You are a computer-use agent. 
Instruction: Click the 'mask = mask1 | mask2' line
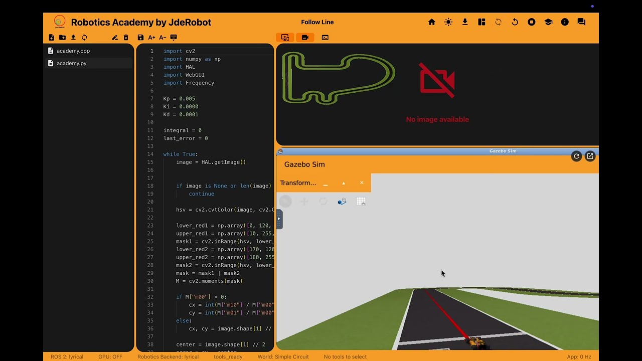point(208,273)
